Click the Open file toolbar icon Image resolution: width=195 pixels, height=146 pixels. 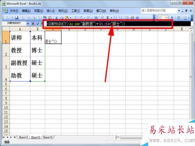click(x=11, y=18)
